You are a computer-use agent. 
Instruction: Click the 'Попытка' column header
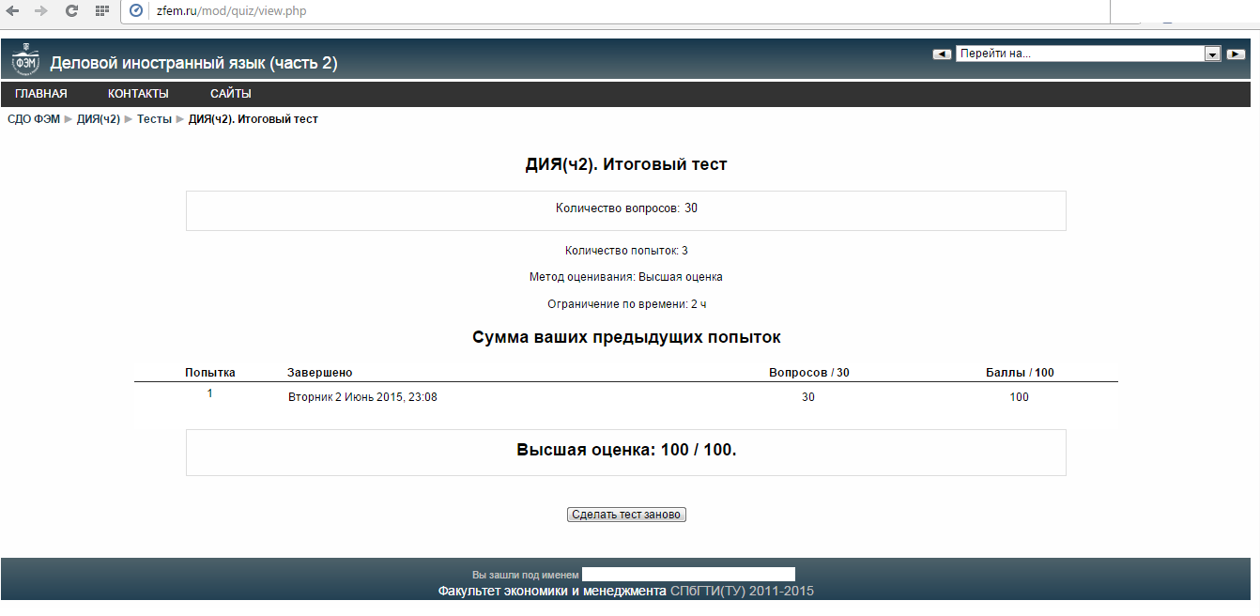tap(210, 373)
